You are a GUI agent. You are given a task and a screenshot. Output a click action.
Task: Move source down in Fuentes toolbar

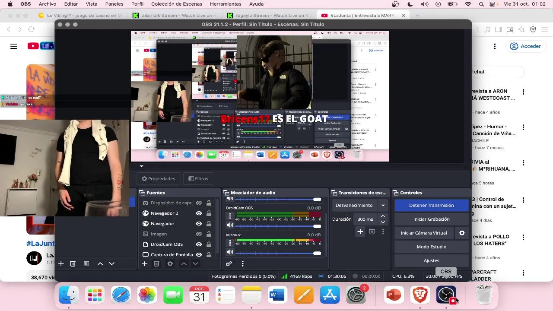coord(195,263)
